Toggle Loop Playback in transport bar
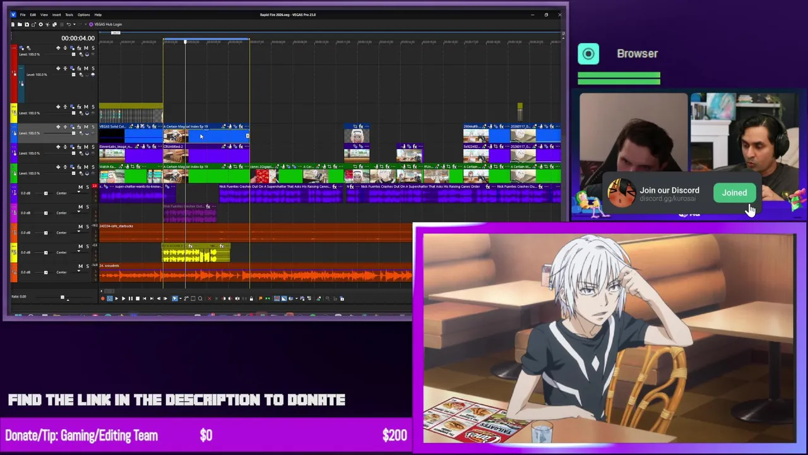Viewport: 808px width, 455px height. click(110, 298)
